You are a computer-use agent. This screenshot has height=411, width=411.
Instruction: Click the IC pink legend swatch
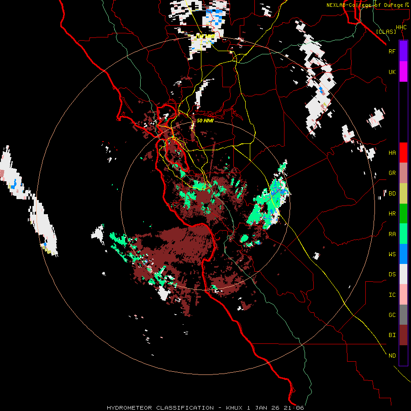tap(403, 295)
